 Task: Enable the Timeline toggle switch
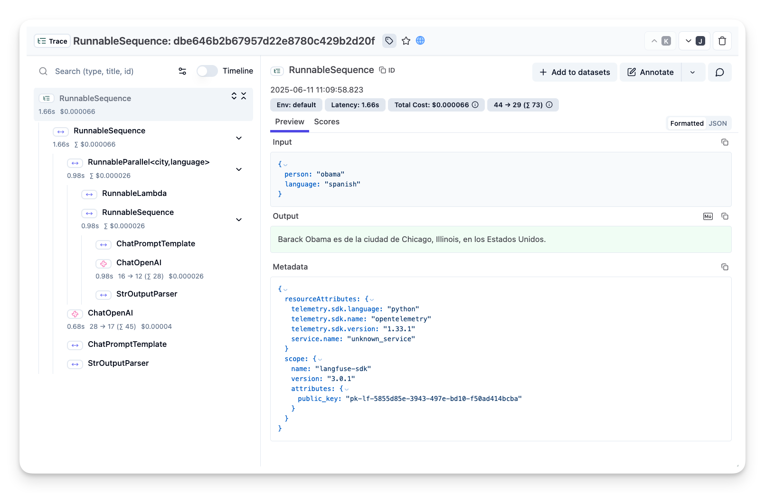point(207,71)
